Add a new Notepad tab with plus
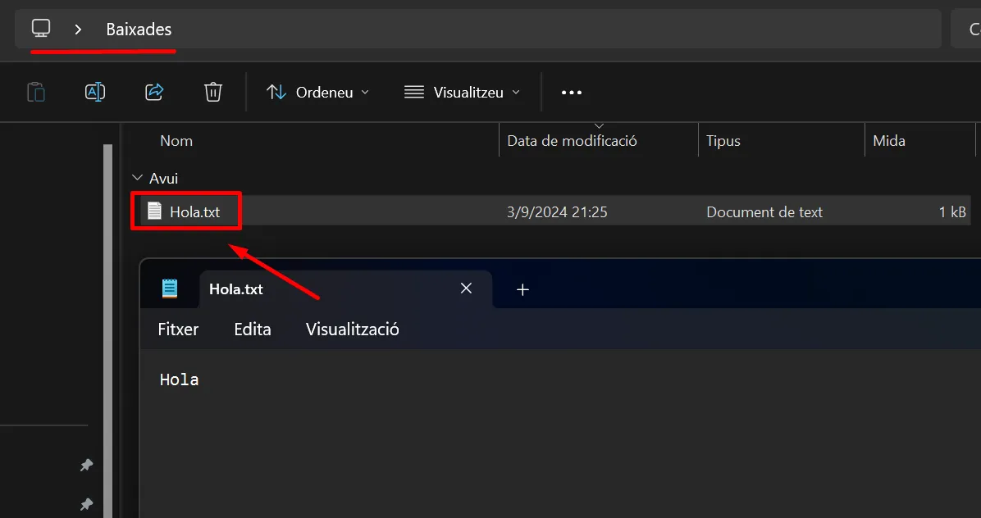Screen dimensions: 981x518 (522, 289)
